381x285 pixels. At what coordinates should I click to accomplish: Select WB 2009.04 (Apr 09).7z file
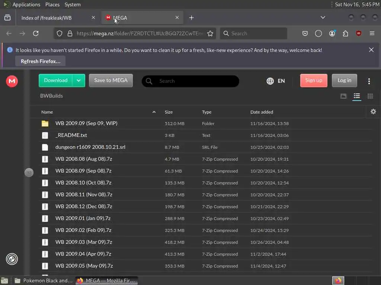point(205,254)
